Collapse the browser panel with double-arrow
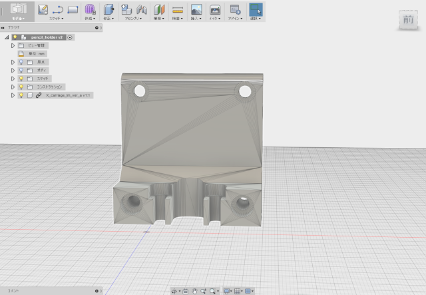The width and height of the screenshot is (426, 295). click(3, 28)
